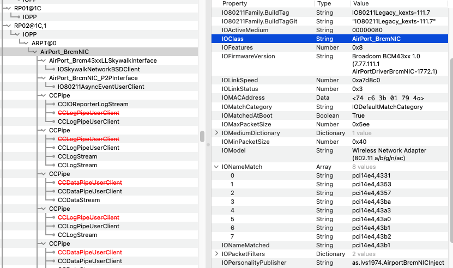Screen dimensions: 453x268
Task: Select the AirPort_BrcmNIC tree row
Action: [x=99, y=52]
